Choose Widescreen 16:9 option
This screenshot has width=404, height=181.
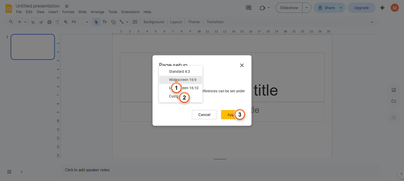181,80
